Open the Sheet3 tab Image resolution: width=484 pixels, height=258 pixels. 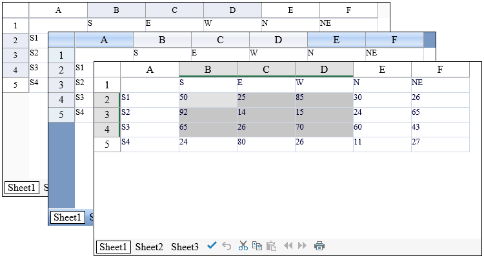point(185,246)
